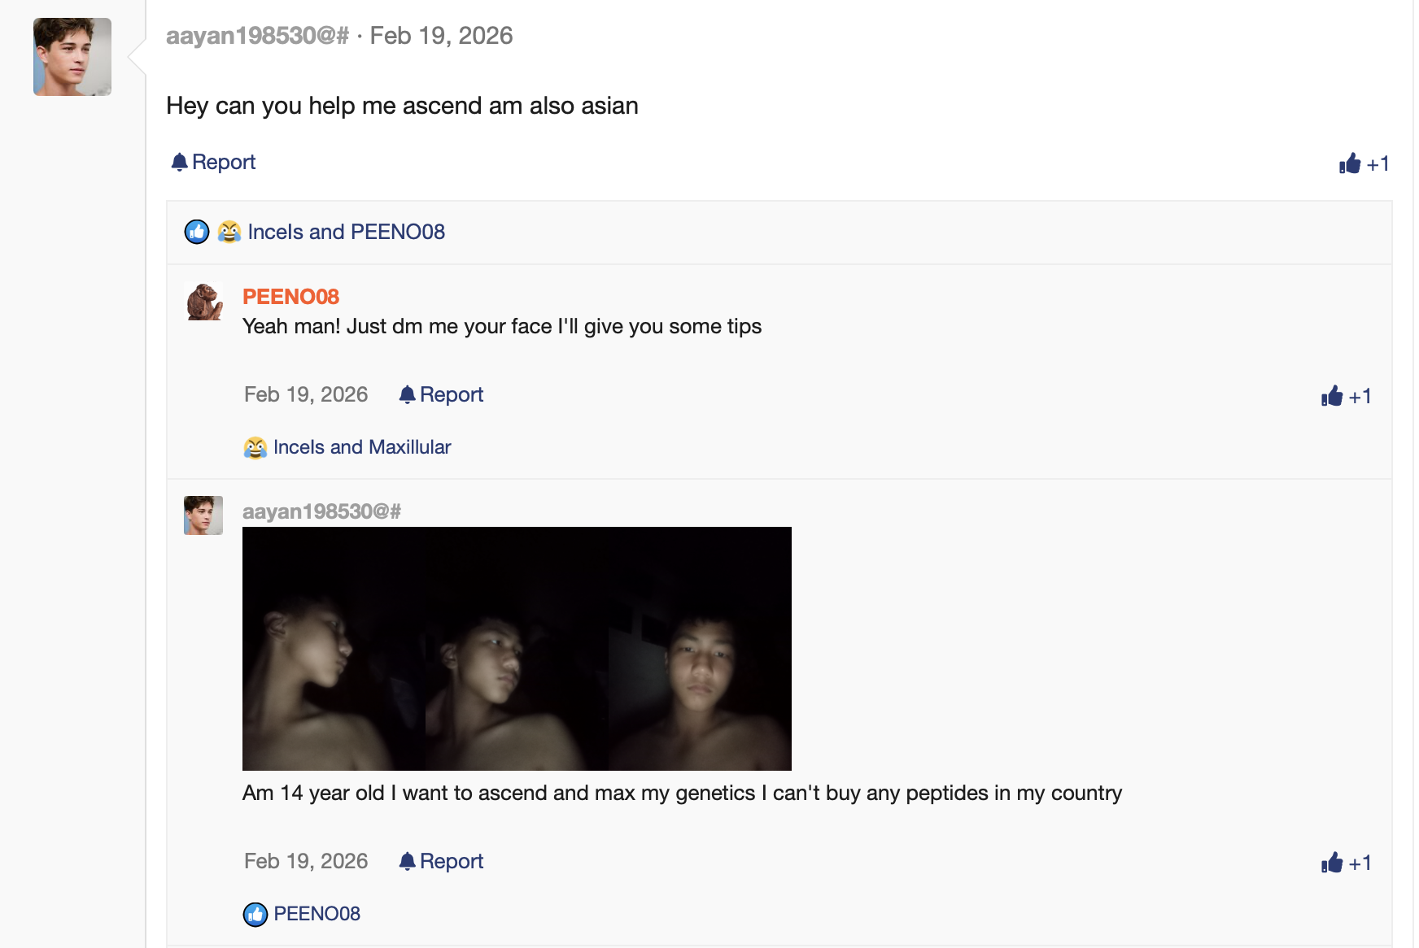The image size is (1419, 948).
Task: Click bell icon on PEENO08's reply
Action: click(407, 394)
